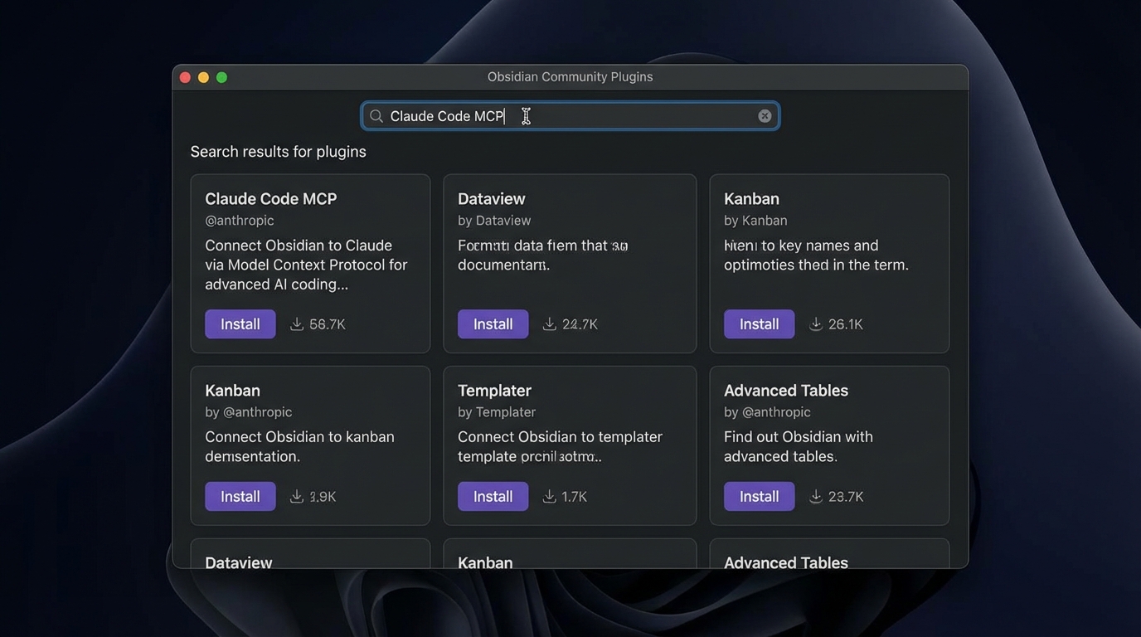Click the download icon on the Kanban by @anthropic card
Image resolution: width=1141 pixels, height=637 pixels.
click(296, 496)
